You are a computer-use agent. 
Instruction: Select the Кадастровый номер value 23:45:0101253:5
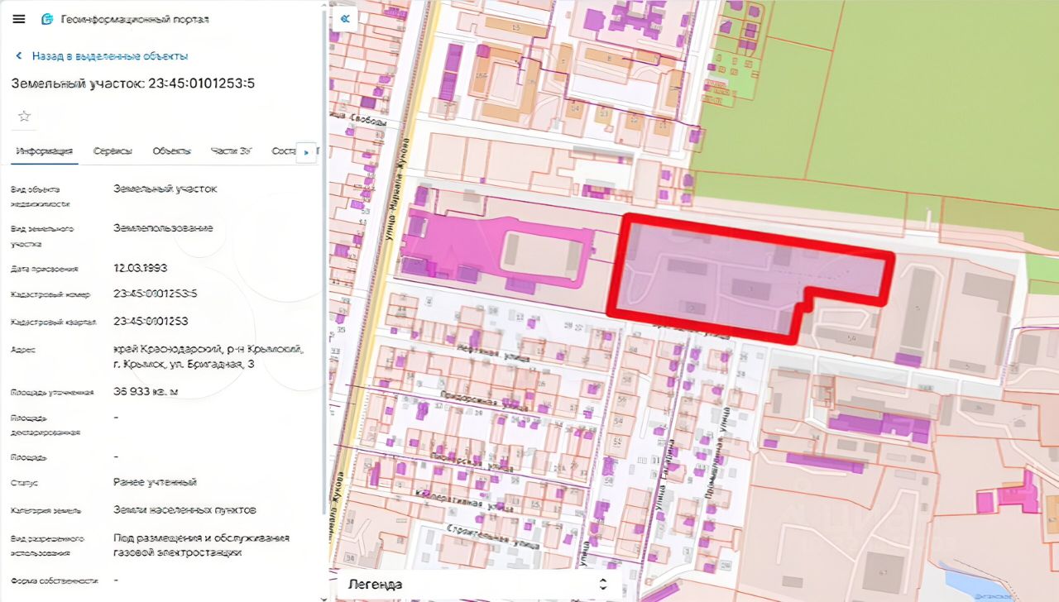coord(155,294)
